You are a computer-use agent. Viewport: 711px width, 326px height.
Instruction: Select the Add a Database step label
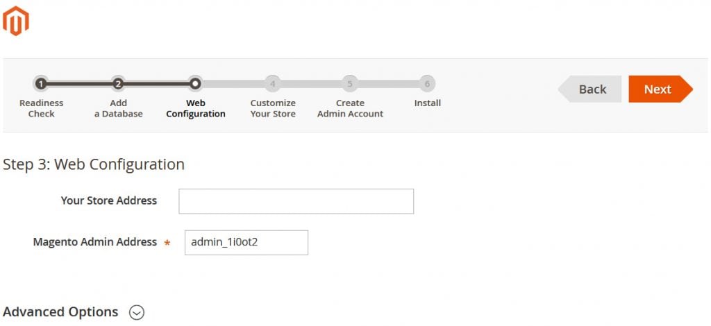click(x=118, y=108)
